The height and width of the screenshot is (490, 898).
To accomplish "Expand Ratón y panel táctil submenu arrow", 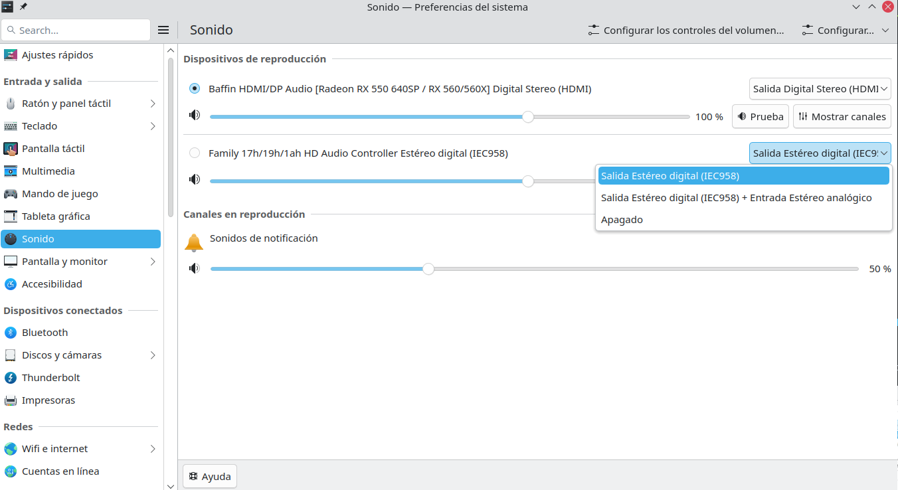I will [x=153, y=104].
